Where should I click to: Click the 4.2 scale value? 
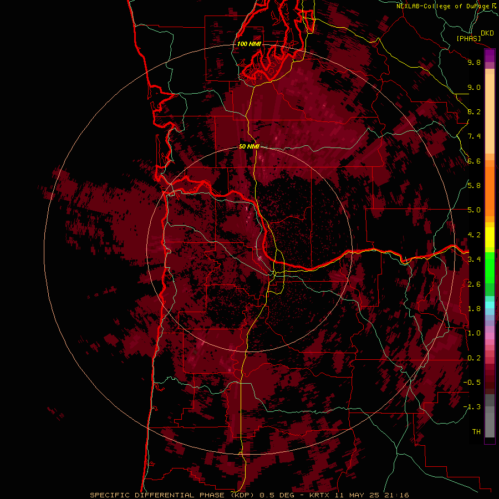[474, 235]
